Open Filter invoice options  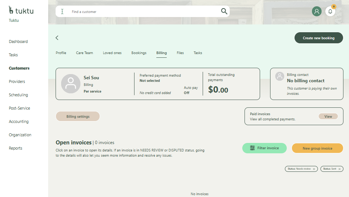(264, 148)
